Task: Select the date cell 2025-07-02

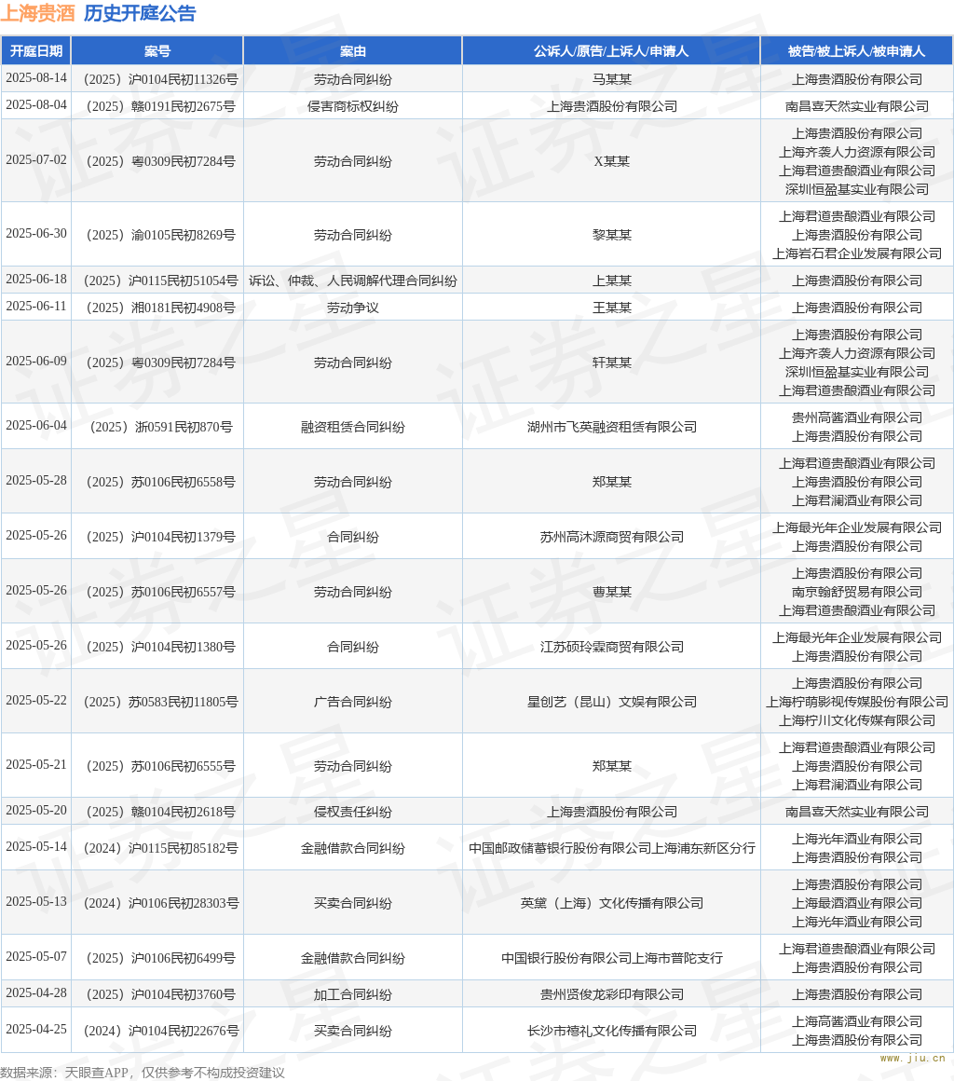Action: point(36,160)
